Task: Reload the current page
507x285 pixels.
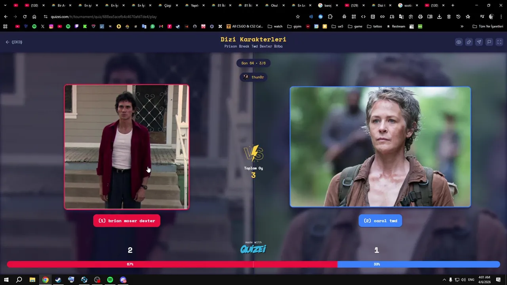Action: point(25,17)
